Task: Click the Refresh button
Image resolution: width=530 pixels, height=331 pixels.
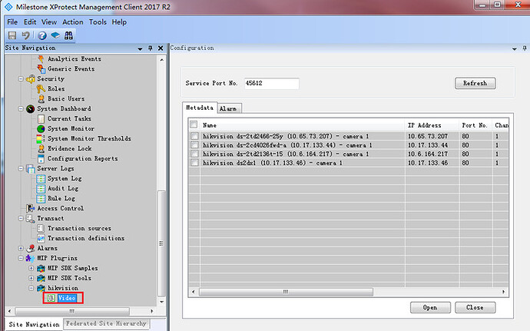Action: pos(475,84)
